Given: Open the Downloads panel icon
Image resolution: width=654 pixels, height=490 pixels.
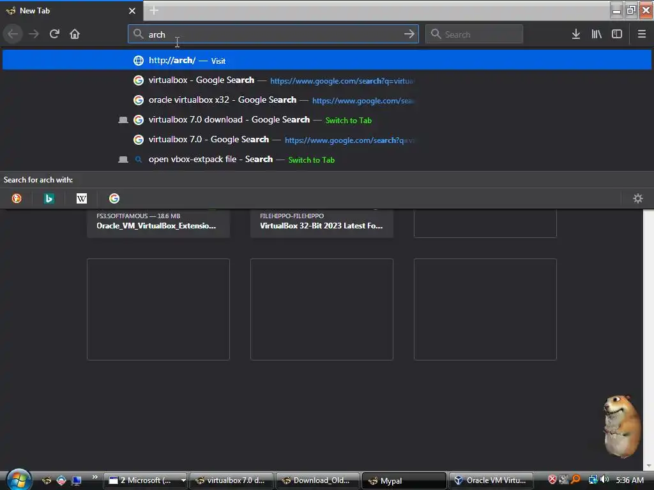Looking at the screenshot, I should [575, 34].
